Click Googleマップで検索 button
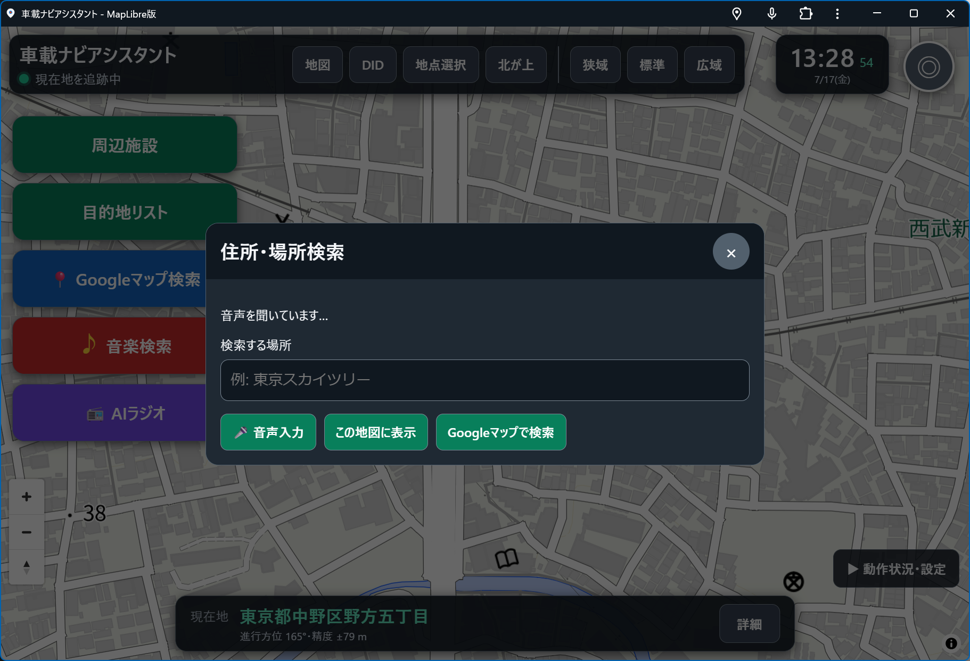The height and width of the screenshot is (661, 970). pos(501,432)
